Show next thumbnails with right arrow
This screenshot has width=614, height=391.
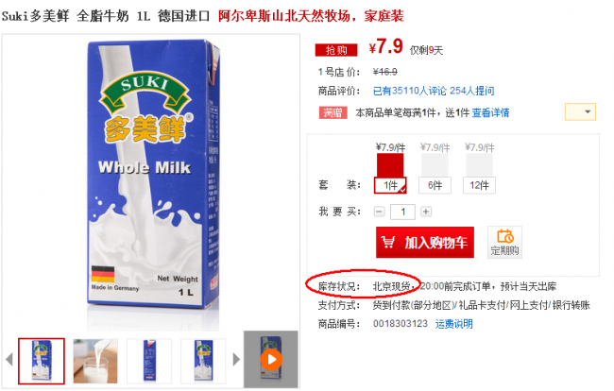pos(236,359)
